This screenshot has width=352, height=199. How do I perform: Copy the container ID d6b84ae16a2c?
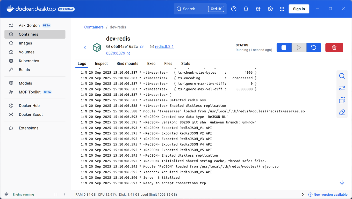pos(142,47)
